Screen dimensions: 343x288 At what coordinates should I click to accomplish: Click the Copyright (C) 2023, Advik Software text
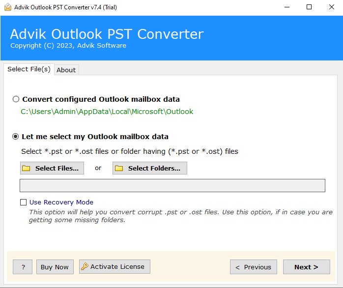[68, 46]
